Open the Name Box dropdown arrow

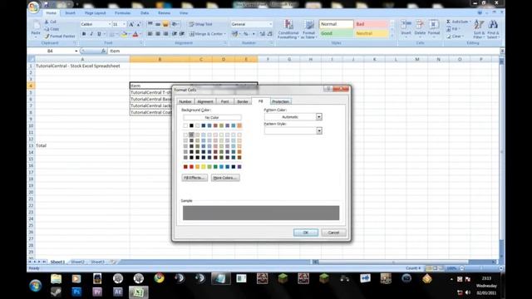[76, 51]
